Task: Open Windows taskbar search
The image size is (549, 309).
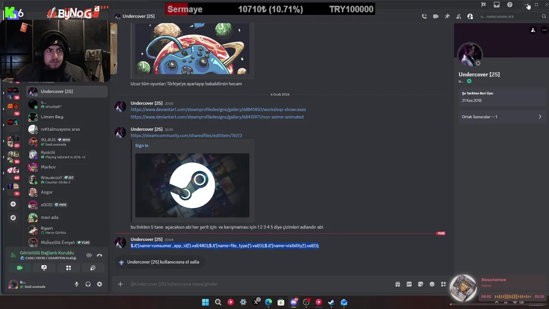Action: point(218,302)
